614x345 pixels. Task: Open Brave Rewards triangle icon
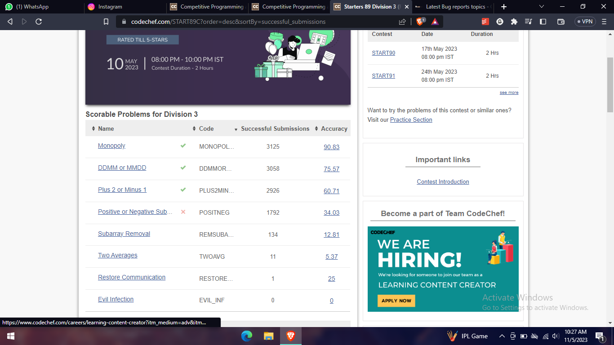tap(435, 22)
